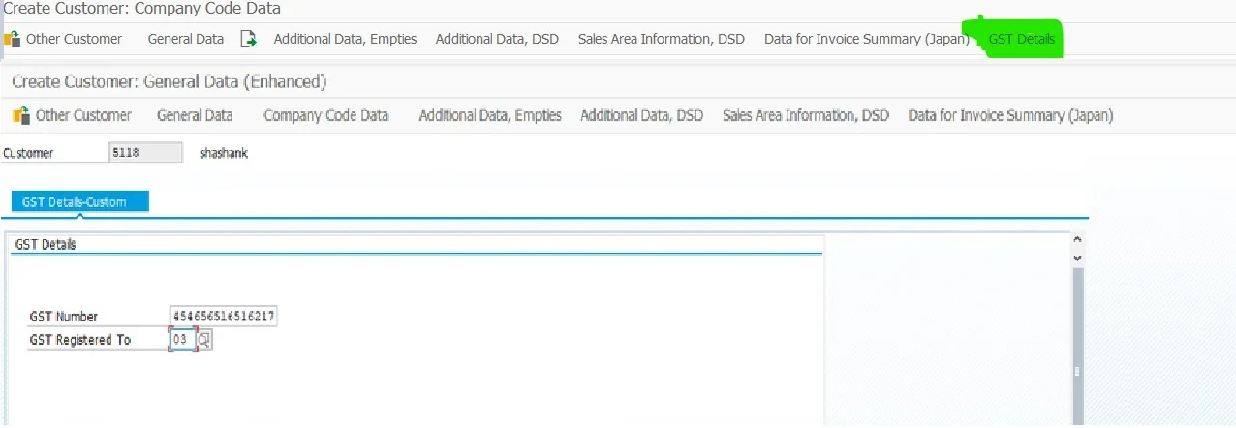
Task: Open Additional Data, DSD in Company Code Data toolbar
Action: click(x=497, y=40)
